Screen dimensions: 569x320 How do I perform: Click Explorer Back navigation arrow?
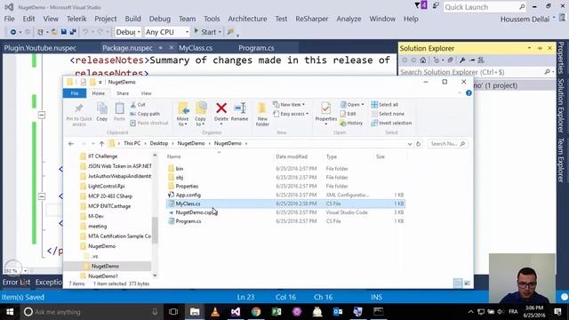(71, 144)
